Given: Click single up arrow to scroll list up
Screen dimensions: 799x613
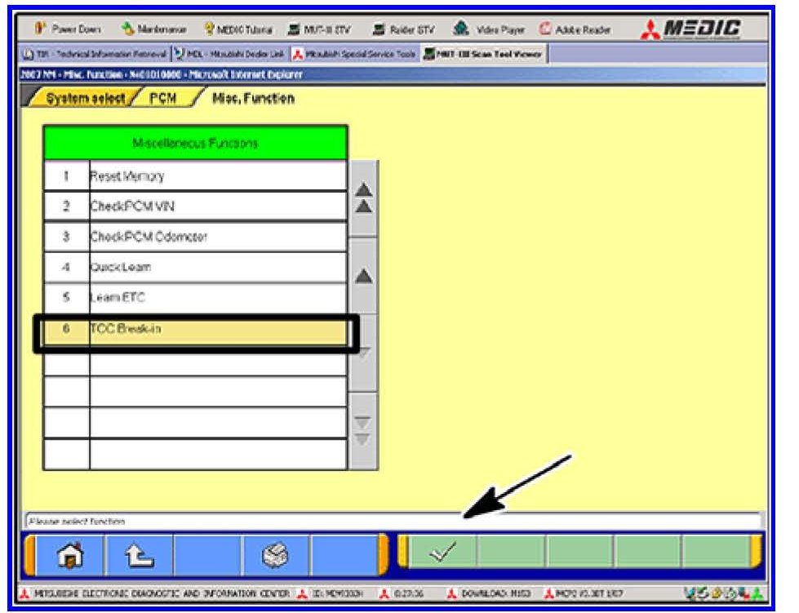Looking at the screenshot, I should point(362,277).
